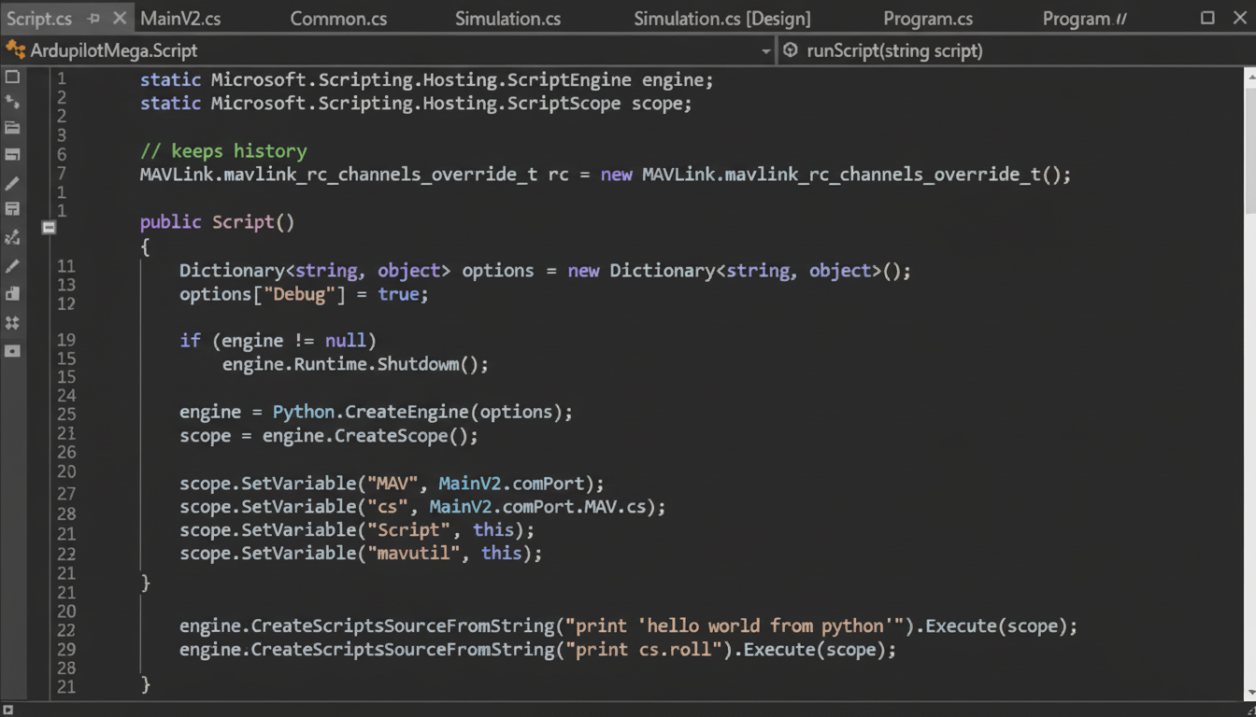Image resolution: width=1256 pixels, height=717 pixels.
Task: Click the small icon at bottom-left corner
Action: (x=7, y=710)
